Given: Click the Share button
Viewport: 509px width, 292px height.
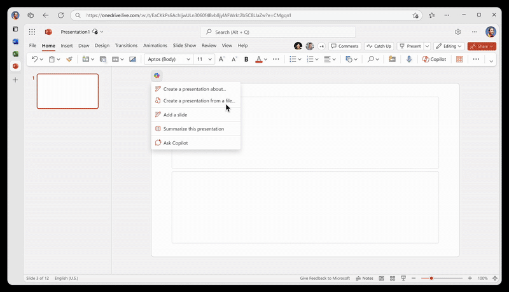Looking at the screenshot, I should [482, 46].
